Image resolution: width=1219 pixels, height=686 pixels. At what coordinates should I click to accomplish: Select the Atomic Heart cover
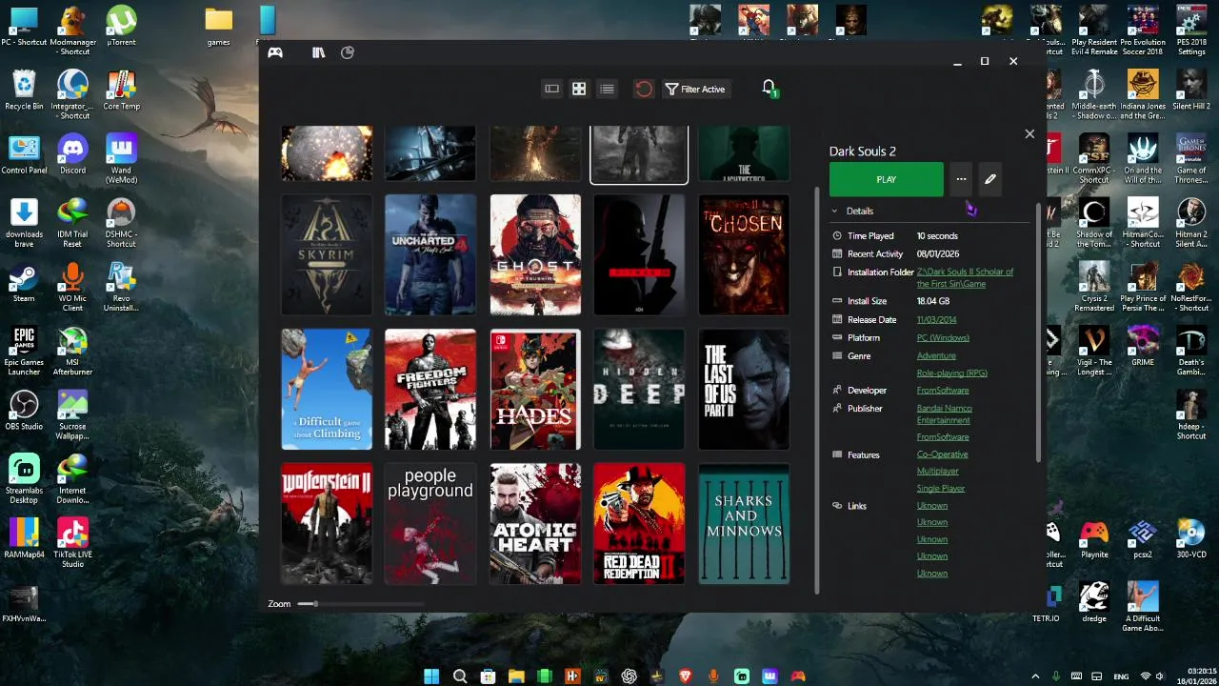coord(535,524)
